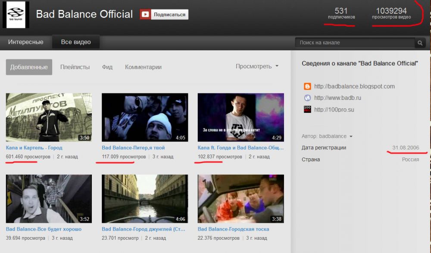Screen dimensions: 431x253
Task: Open the 100pro.su link
Action: (334, 109)
